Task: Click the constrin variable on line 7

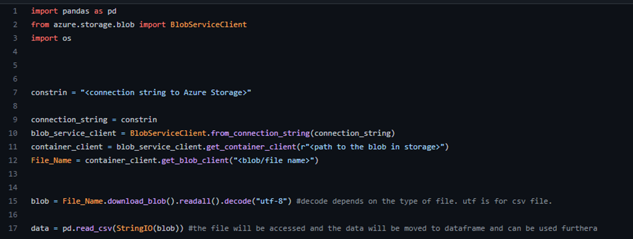Action: (49, 93)
